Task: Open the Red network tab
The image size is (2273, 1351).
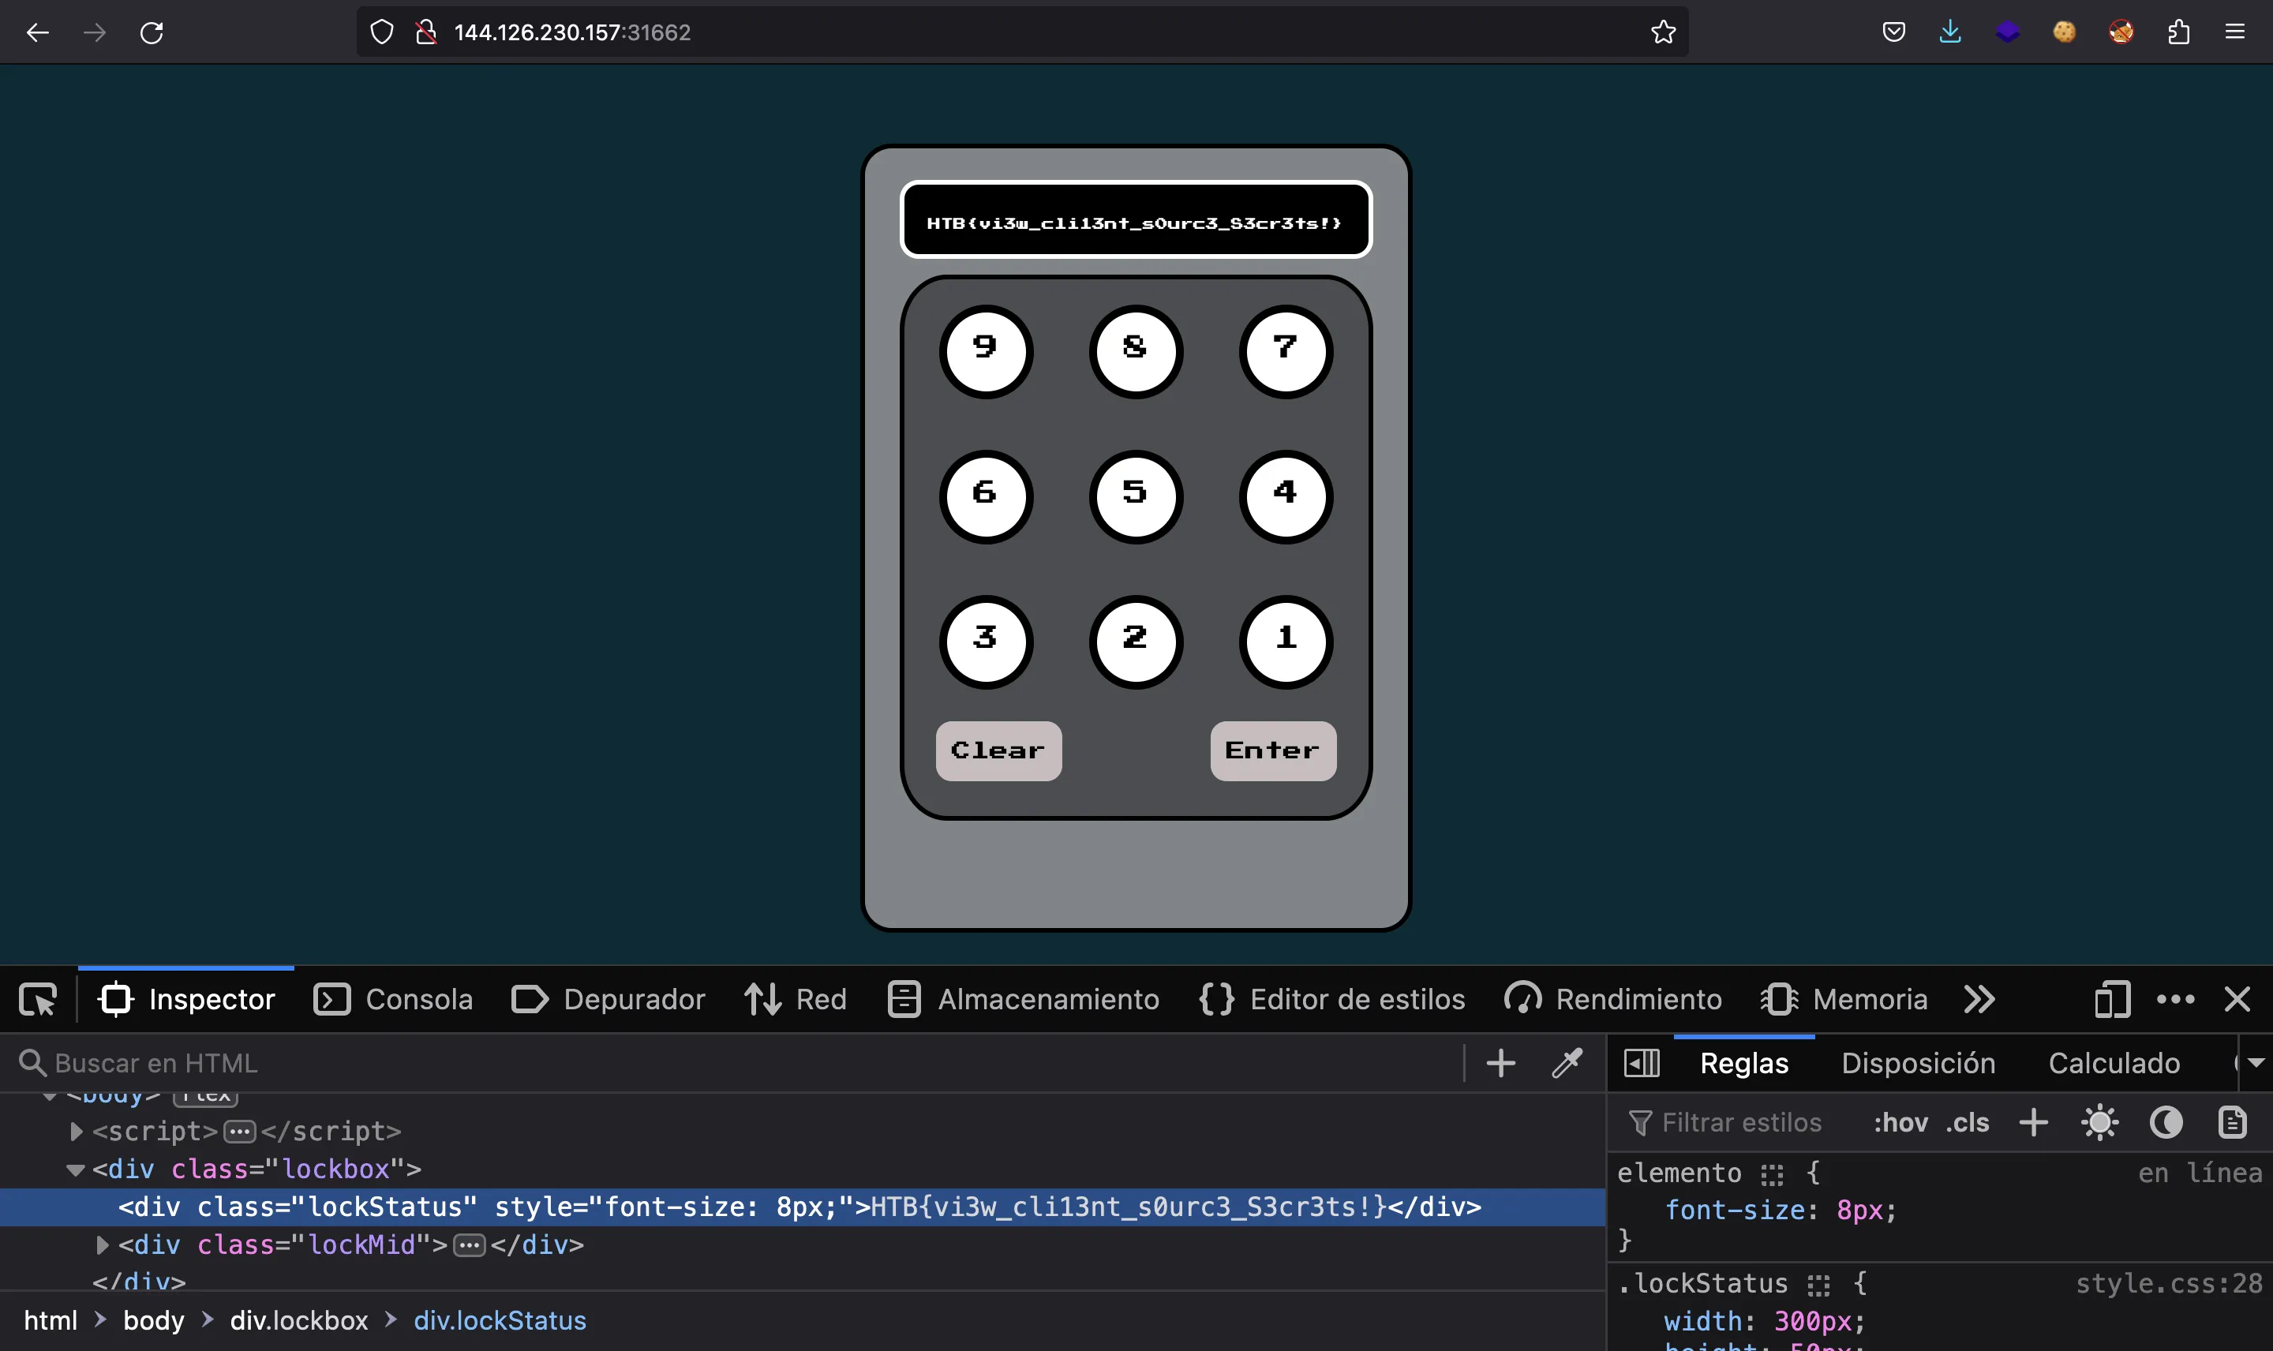Action: click(796, 1000)
